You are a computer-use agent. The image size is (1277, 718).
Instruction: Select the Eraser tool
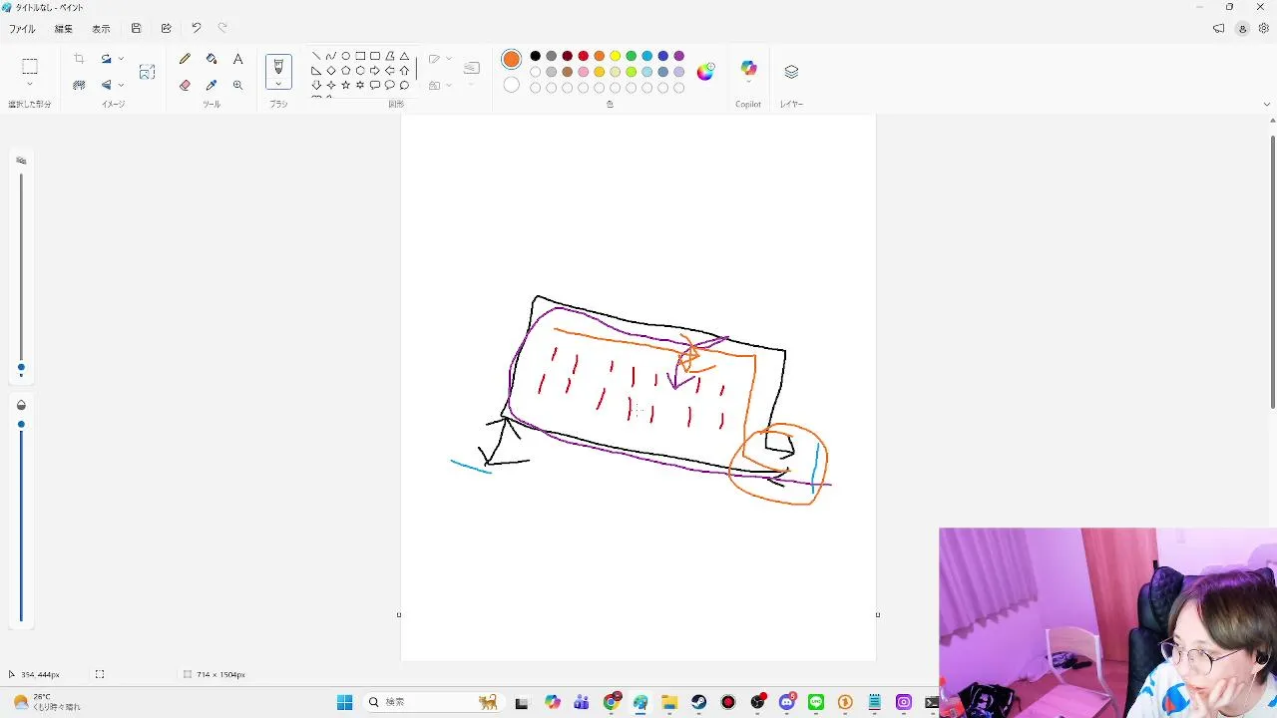[x=185, y=86]
